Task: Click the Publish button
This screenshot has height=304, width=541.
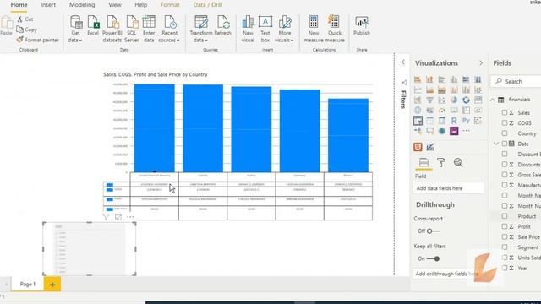Action: [x=362, y=26]
